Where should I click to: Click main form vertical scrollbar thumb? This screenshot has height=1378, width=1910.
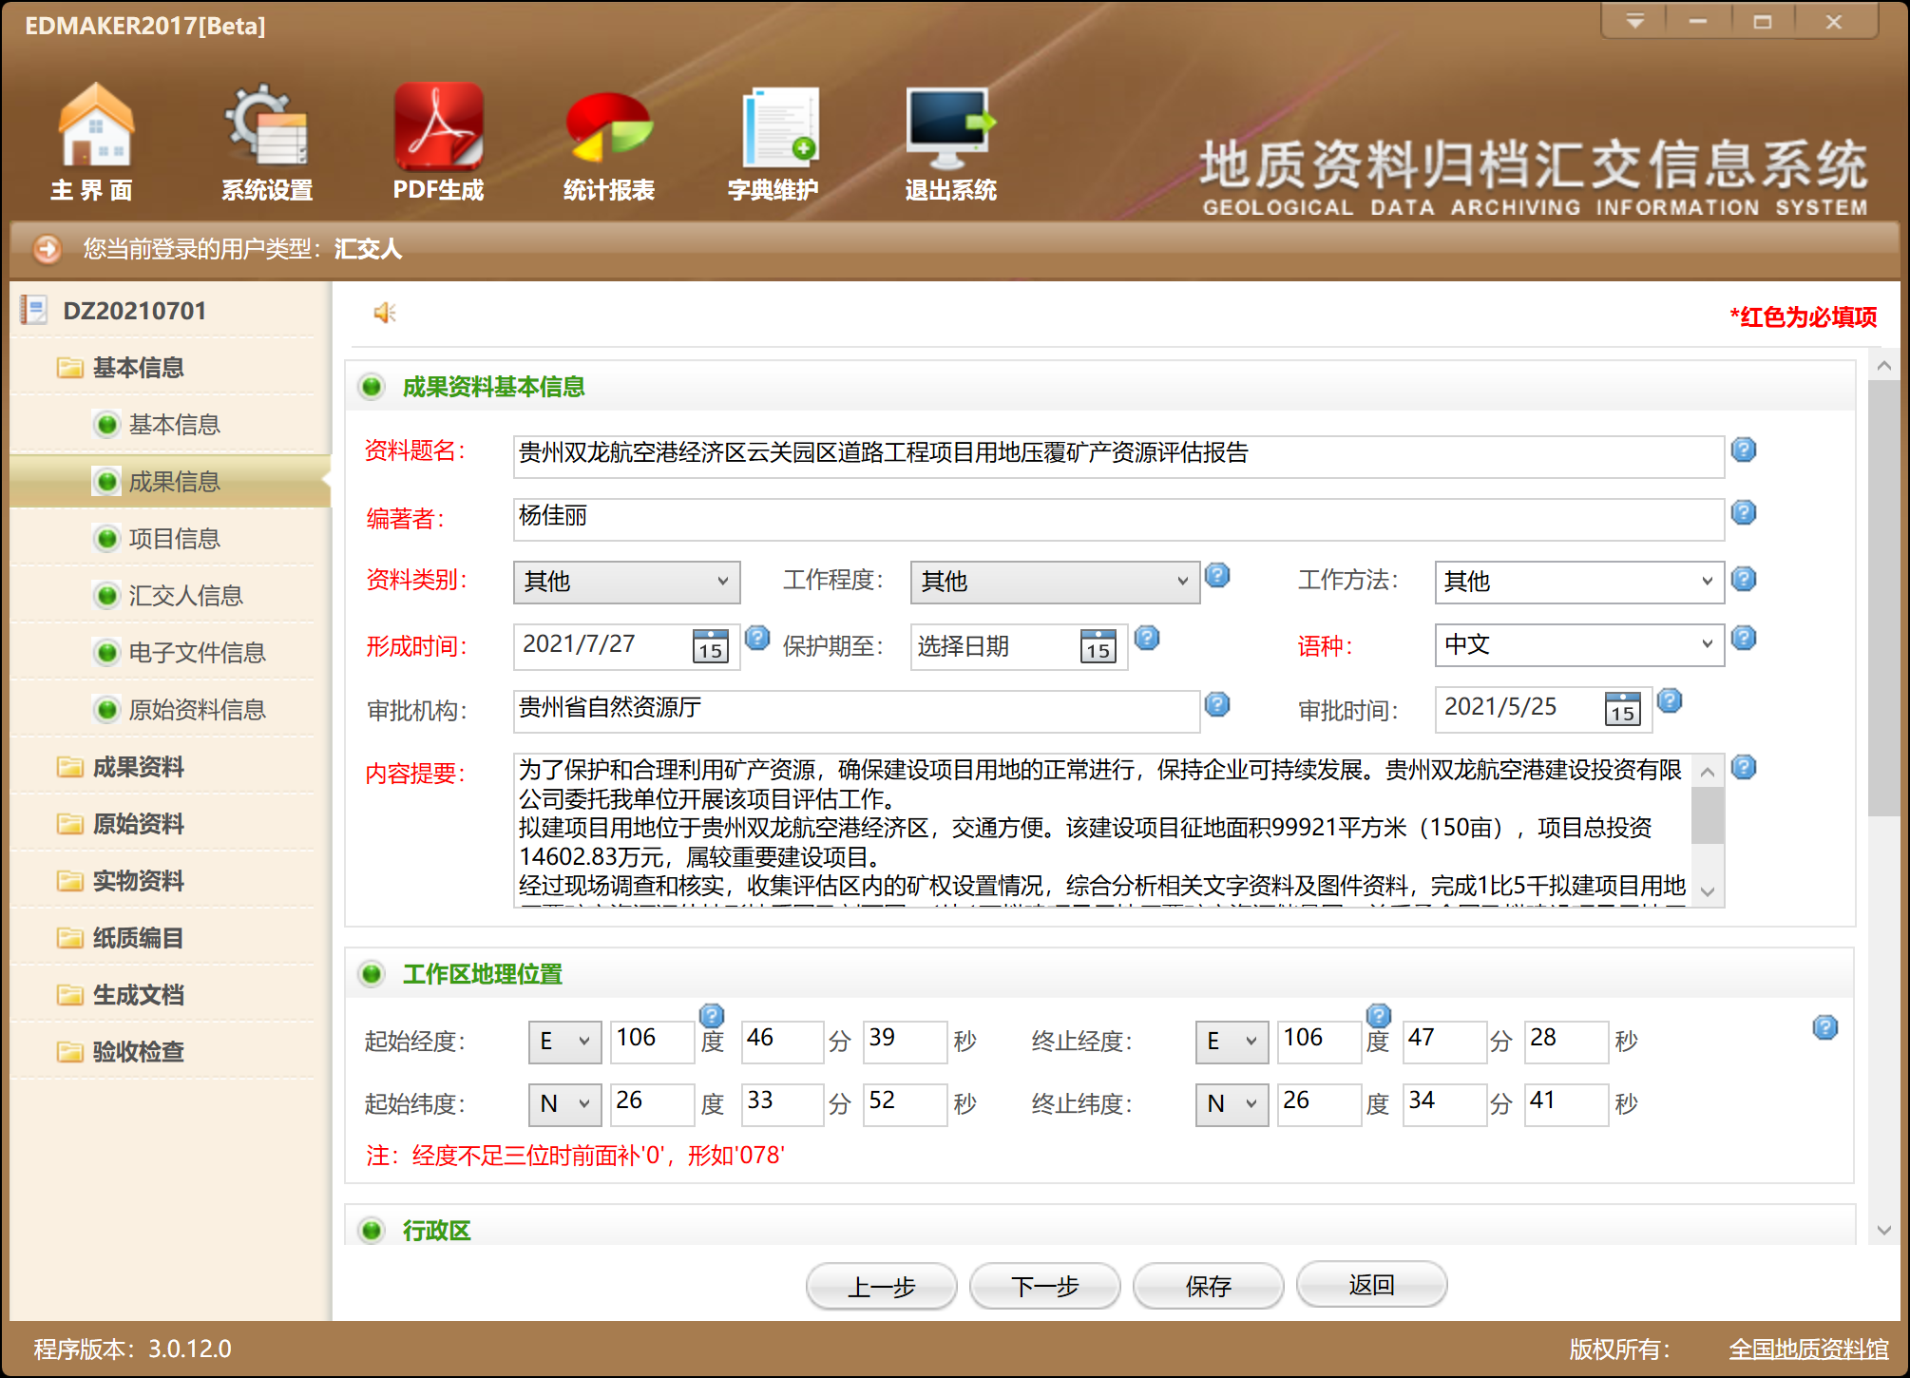(x=1883, y=599)
